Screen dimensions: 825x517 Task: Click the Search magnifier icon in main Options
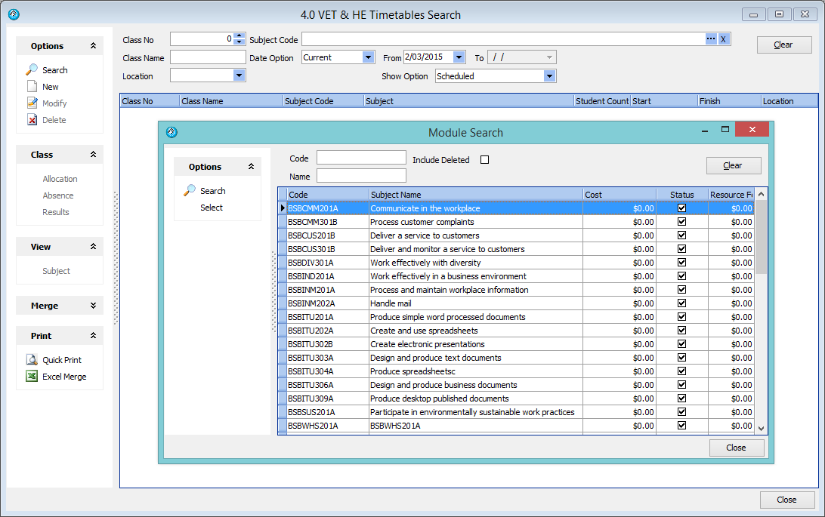tap(32, 69)
